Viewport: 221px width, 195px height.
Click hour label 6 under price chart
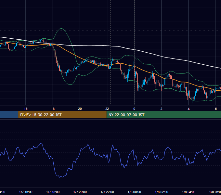[216, 109]
